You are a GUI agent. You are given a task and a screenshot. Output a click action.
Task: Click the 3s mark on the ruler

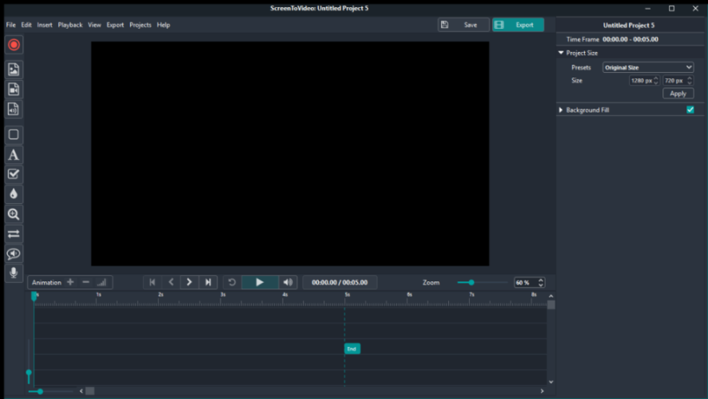pos(223,294)
